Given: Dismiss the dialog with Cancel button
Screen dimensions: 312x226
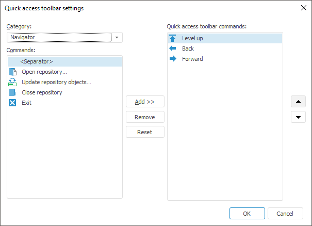Looking at the screenshot, I should (285, 214).
